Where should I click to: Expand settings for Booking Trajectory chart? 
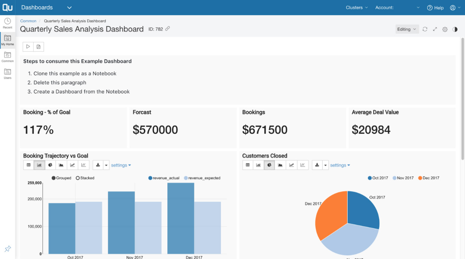121,165
